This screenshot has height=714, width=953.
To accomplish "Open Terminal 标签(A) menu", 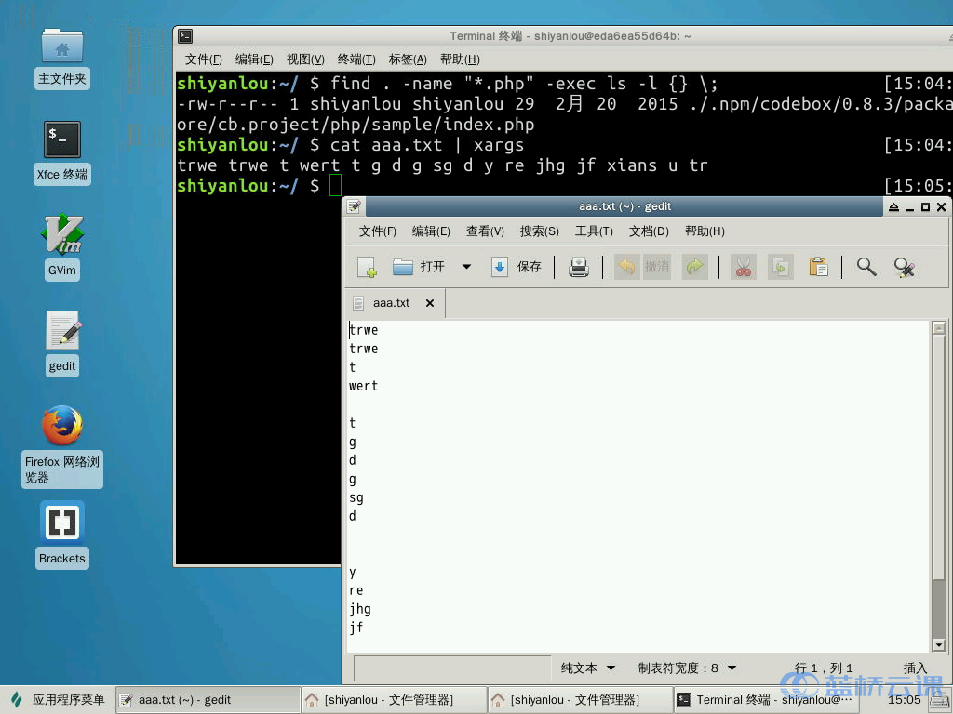I will pos(408,59).
